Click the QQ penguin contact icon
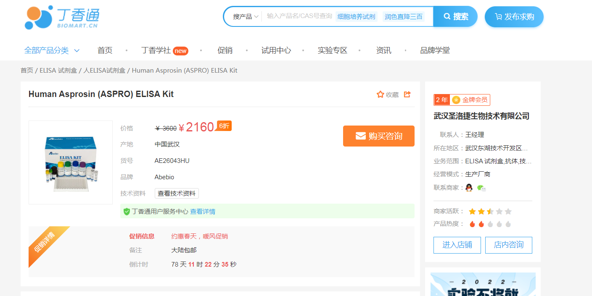This screenshot has width=592, height=296. point(469,188)
